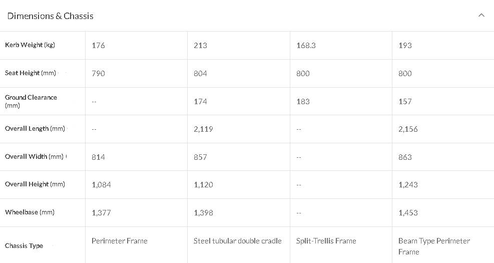Collapse the Dimensions & Chassis section chevron
The width and height of the screenshot is (494, 263).
pyautogui.click(x=481, y=15)
